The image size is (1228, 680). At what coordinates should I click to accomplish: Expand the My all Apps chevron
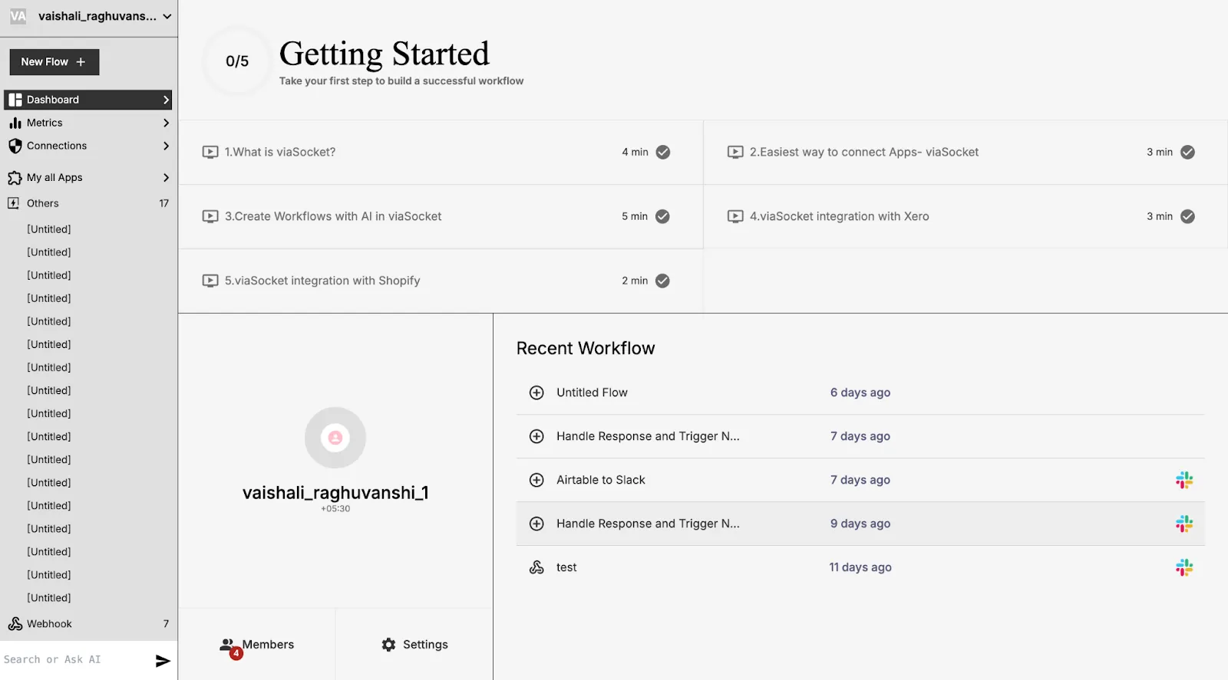166,177
